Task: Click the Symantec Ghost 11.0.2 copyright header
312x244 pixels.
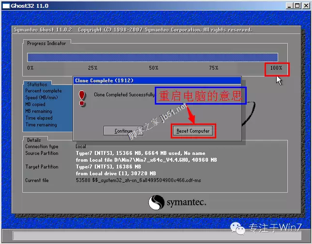Action: click(x=133, y=30)
